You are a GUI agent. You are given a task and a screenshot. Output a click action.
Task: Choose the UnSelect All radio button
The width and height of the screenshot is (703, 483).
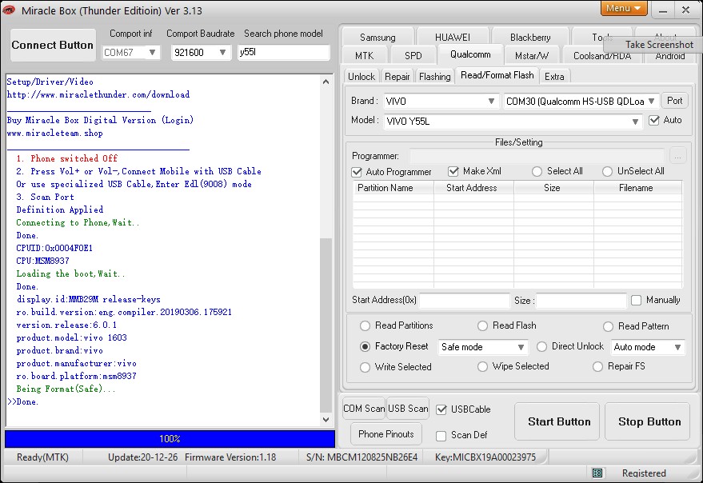click(x=607, y=171)
